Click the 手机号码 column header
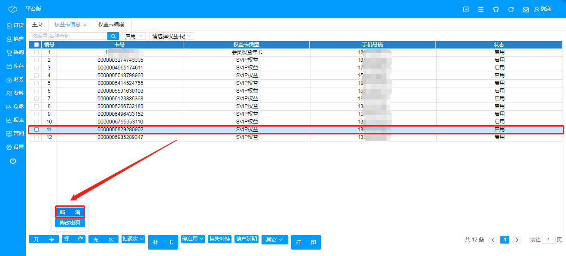 (372, 45)
